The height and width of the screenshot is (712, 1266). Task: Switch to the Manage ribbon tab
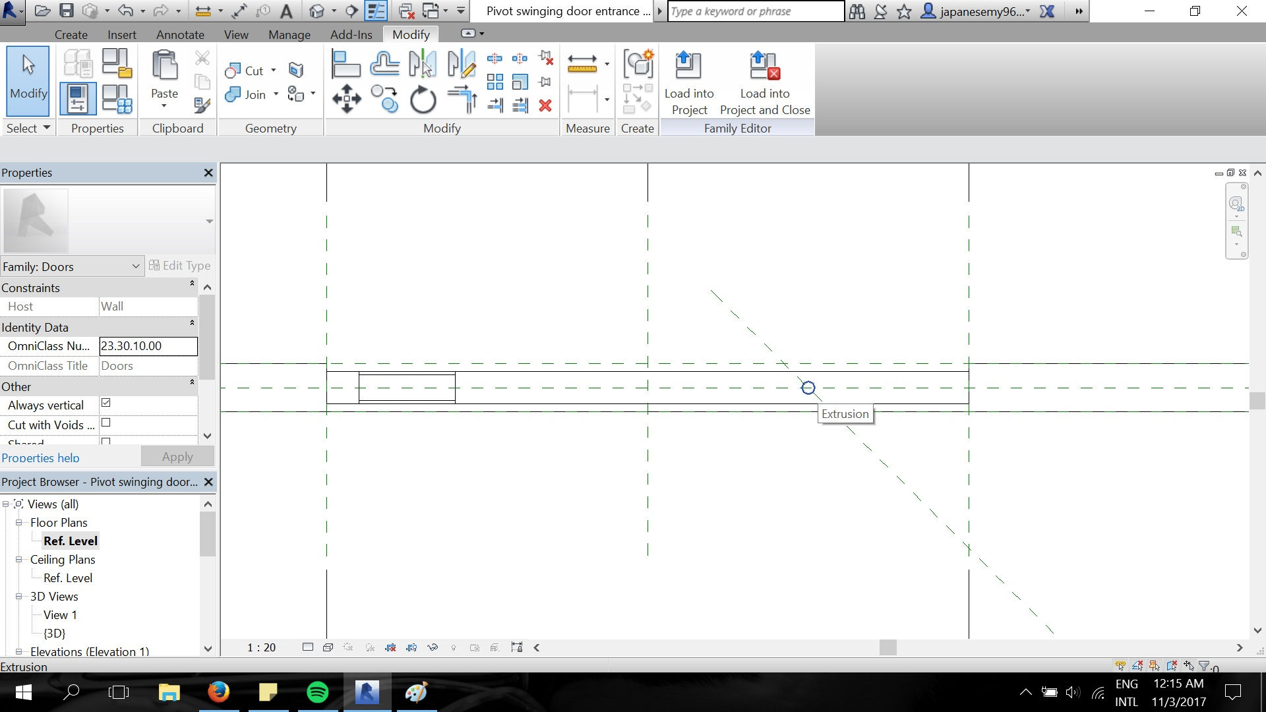[289, 34]
